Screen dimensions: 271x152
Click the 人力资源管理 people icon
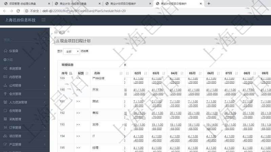point(5,102)
